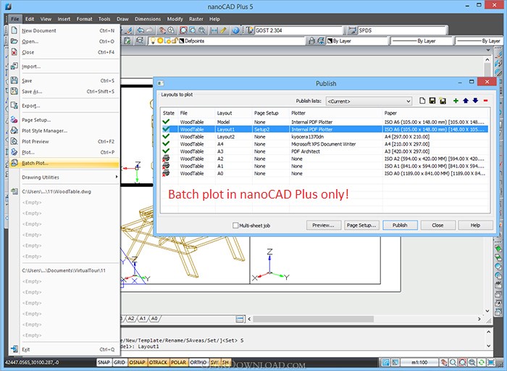Click new publish list blank page icon

(x=422, y=101)
